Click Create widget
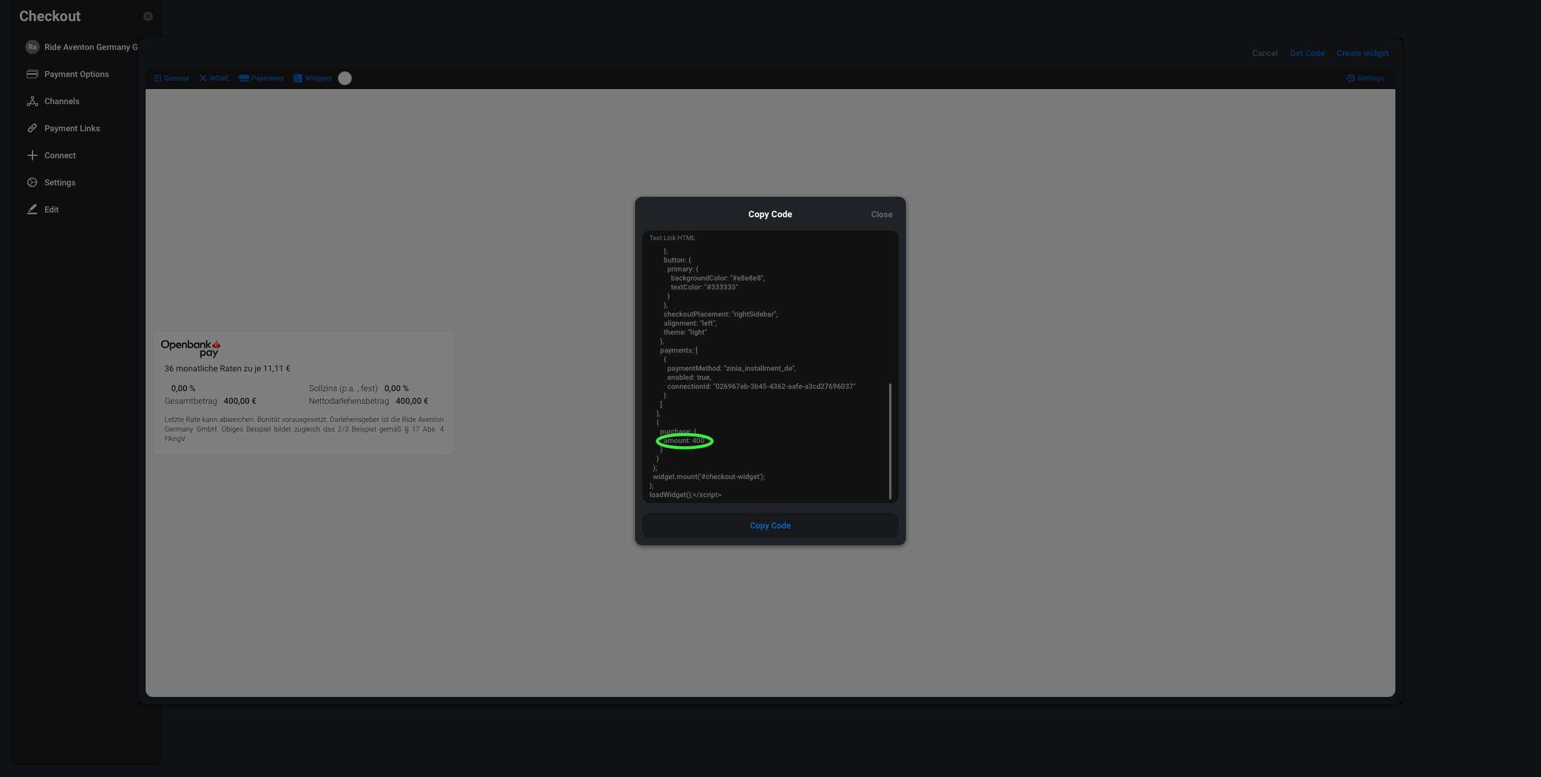This screenshot has height=777, width=1541. coord(1362,53)
